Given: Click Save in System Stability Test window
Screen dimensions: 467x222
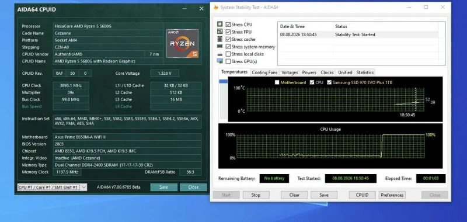Looking at the screenshot, I should coord(324,195).
